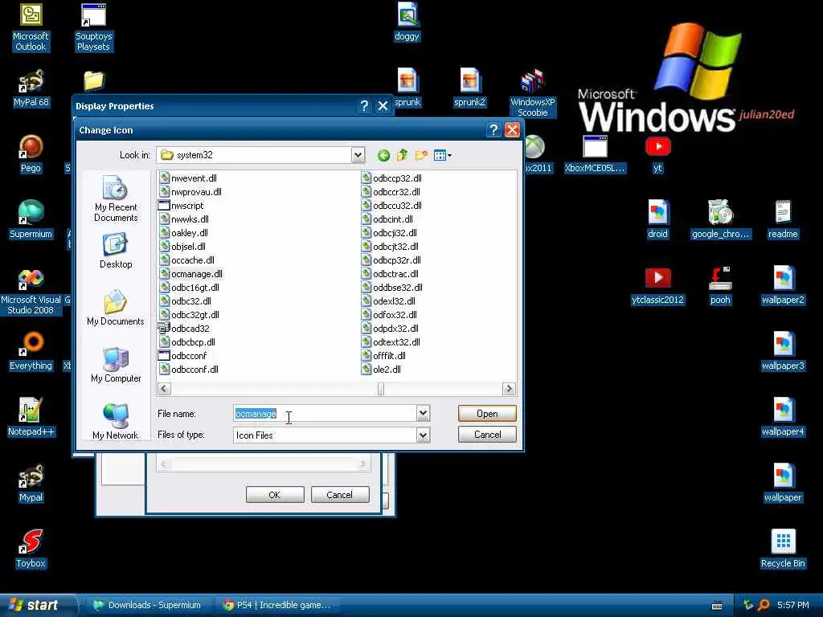This screenshot has height=617, width=823.
Task: Select the readme text file icon
Action: 783,220
